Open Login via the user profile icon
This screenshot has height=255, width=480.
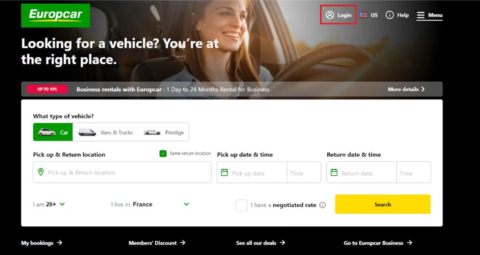(330, 15)
